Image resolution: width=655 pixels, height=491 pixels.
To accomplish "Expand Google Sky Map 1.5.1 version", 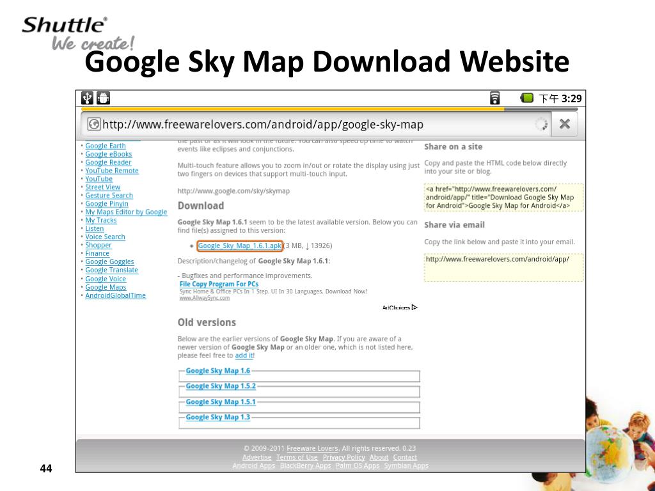I will [221, 401].
